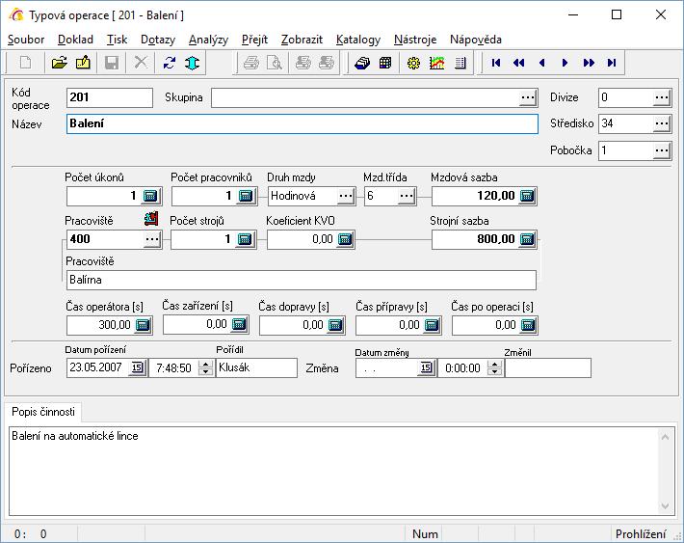Select the Popis činnosti tab
This screenshot has height=543, width=684.
tap(43, 412)
